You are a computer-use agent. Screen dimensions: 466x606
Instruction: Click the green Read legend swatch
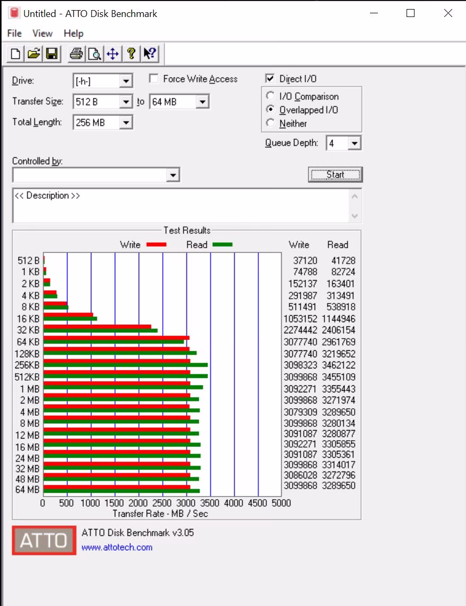[x=222, y=245]
